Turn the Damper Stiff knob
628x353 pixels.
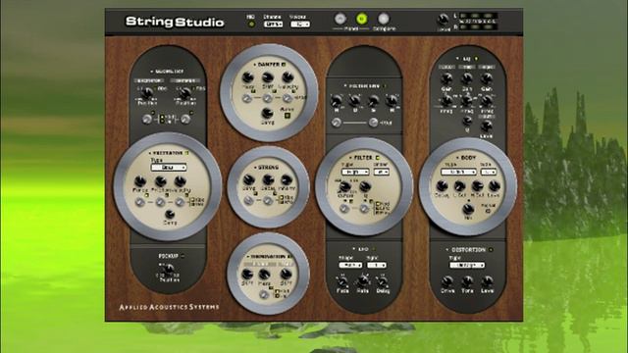268,77
